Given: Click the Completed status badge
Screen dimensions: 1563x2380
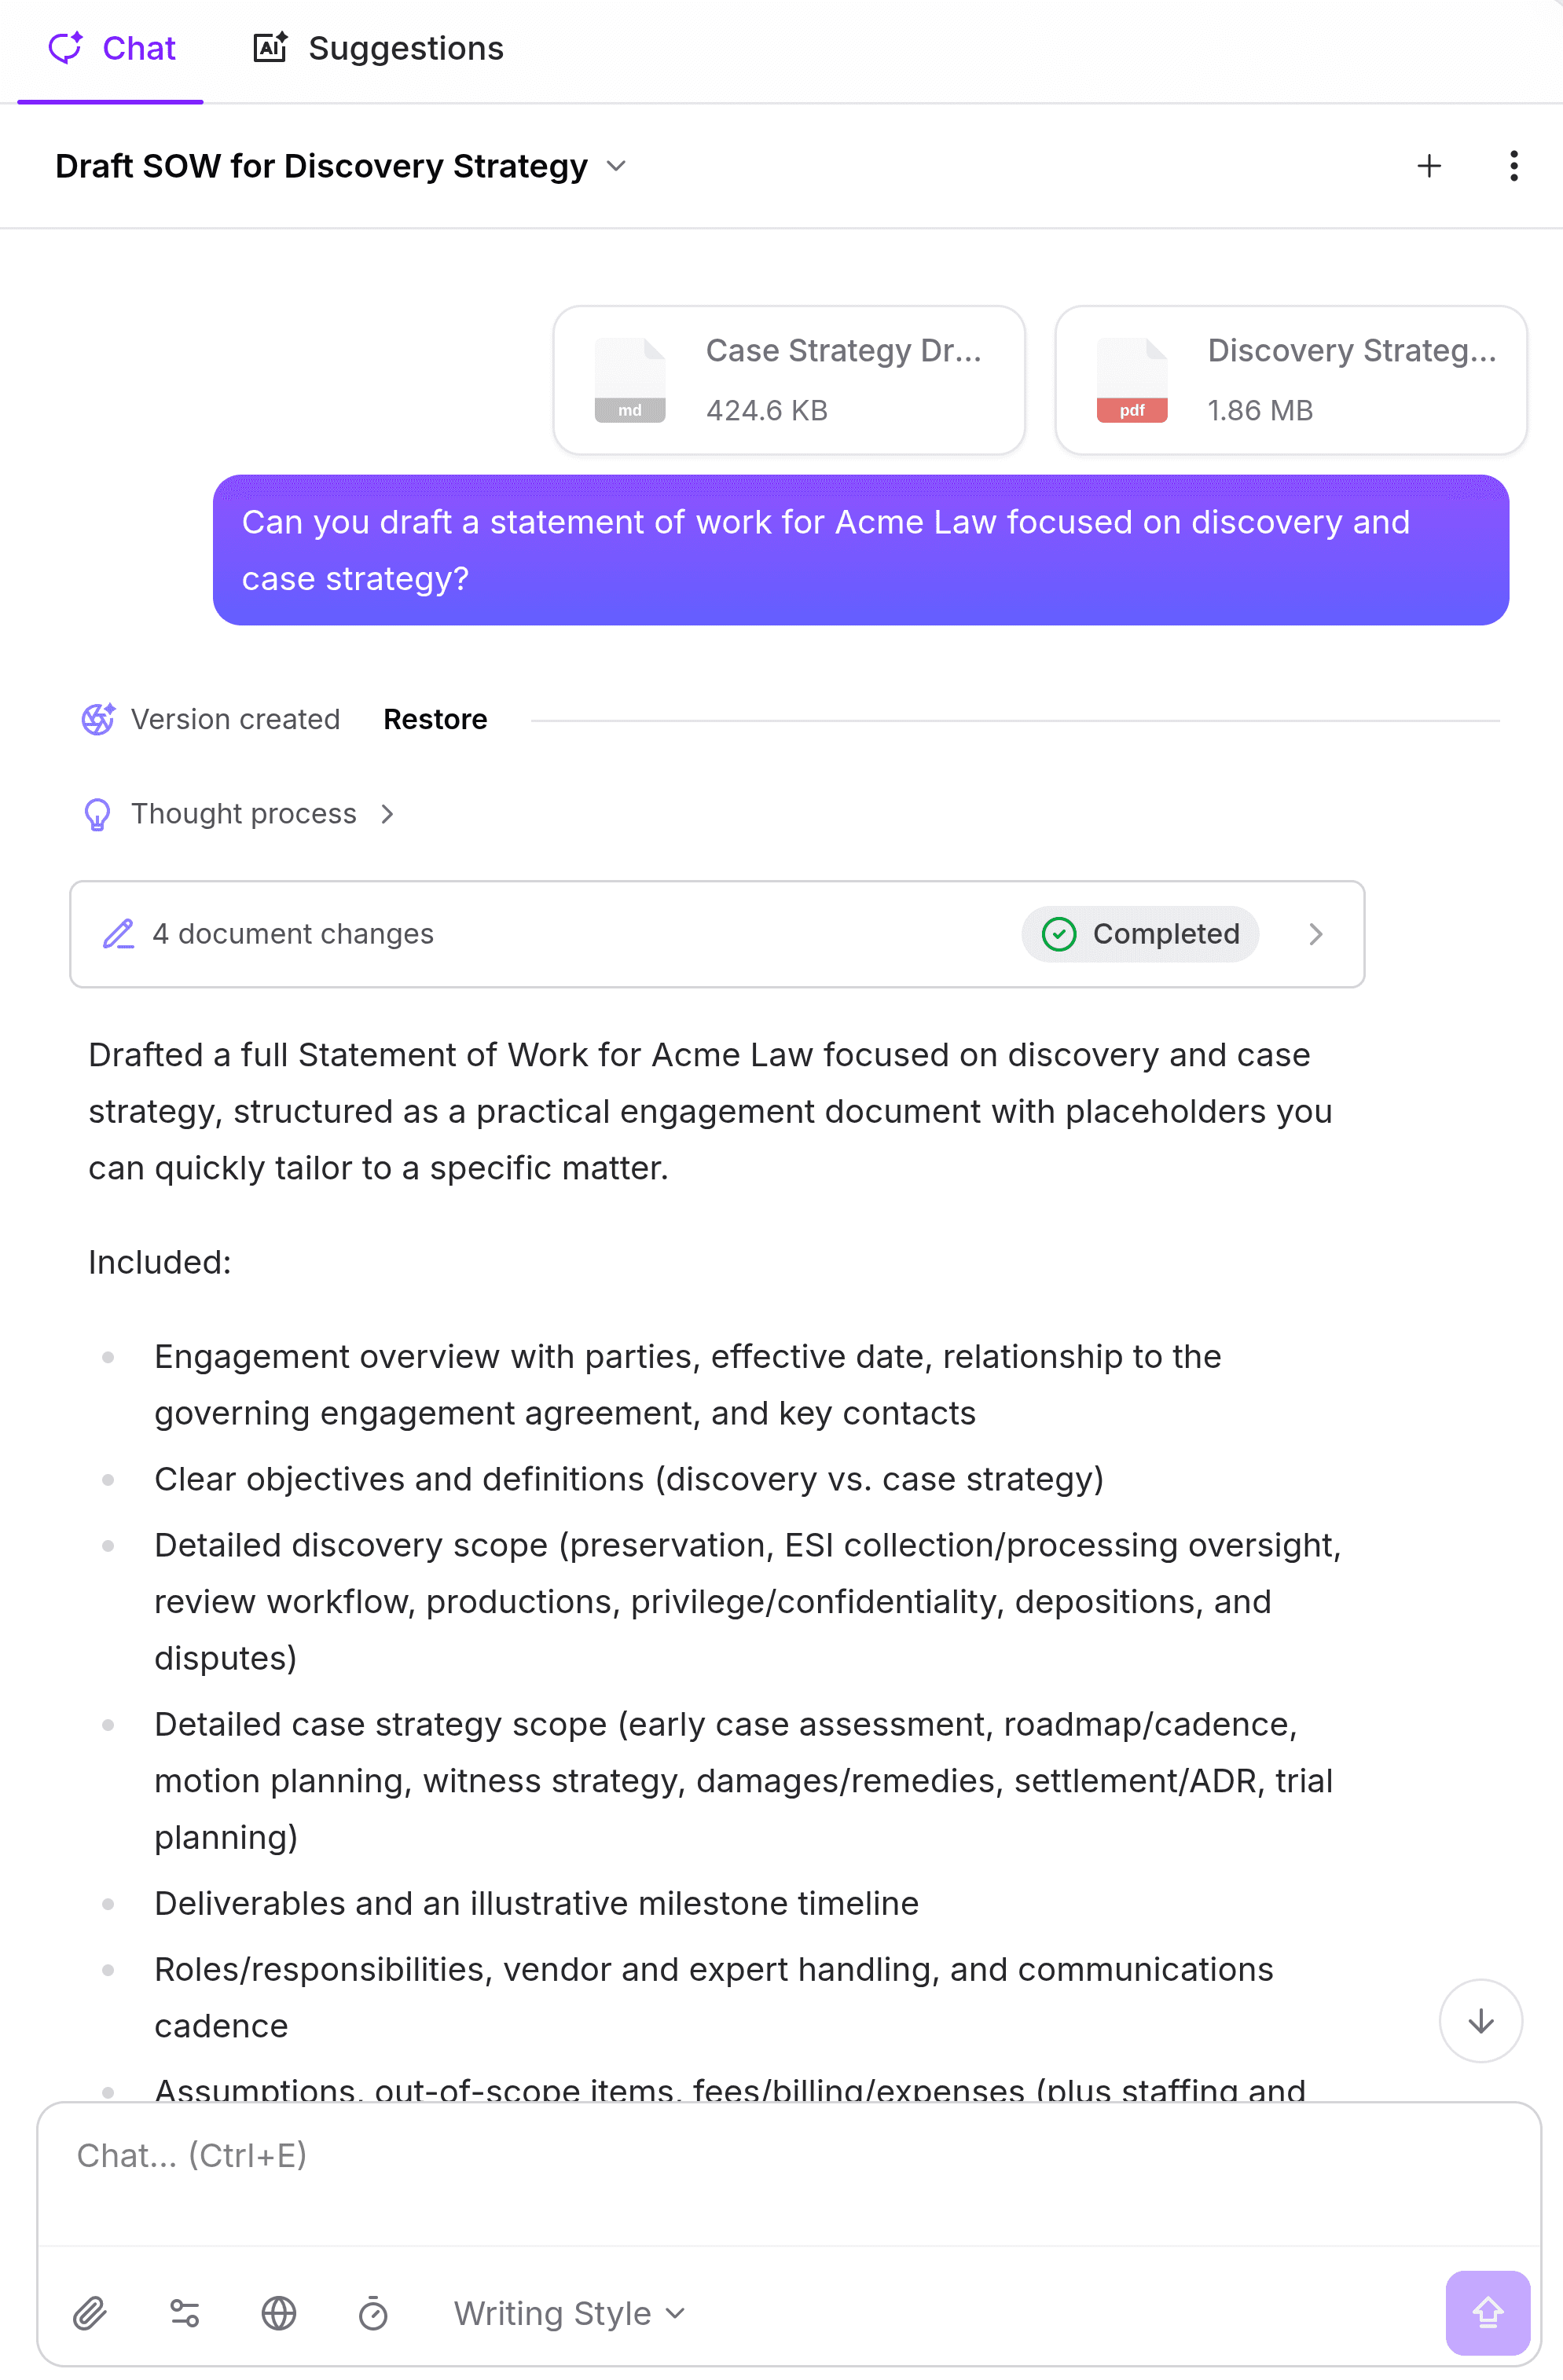Looking at the screenshot, I should click(x=1140, y=934).
